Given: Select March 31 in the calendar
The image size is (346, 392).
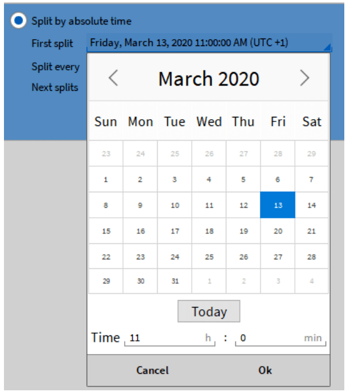Looking at the screenshot, I should click(x=175, y=282).
